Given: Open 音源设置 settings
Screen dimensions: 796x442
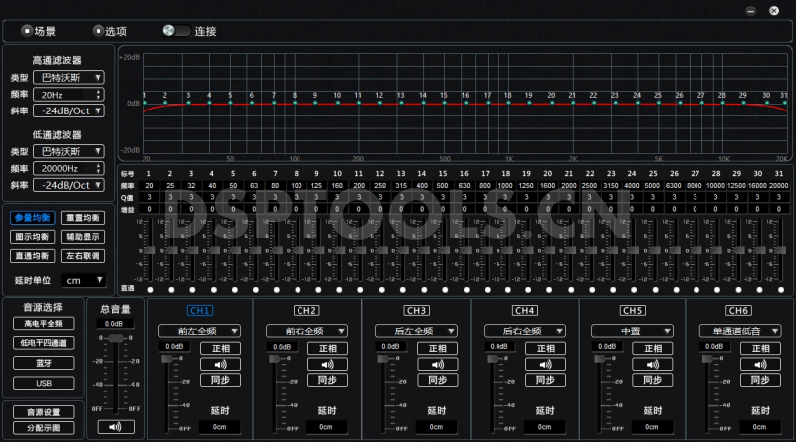Looking at the screenshot, I should click(x=43, y=412).
